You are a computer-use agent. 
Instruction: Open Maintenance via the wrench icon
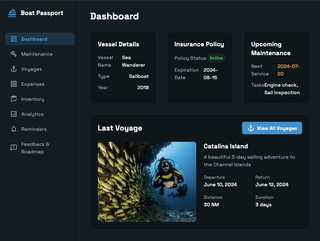coord(13,54)
